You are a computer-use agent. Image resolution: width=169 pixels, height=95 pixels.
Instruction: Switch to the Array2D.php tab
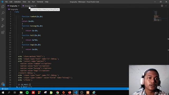(29, 6)
